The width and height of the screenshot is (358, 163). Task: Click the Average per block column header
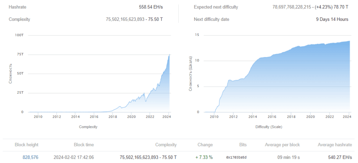pos(282,145)
